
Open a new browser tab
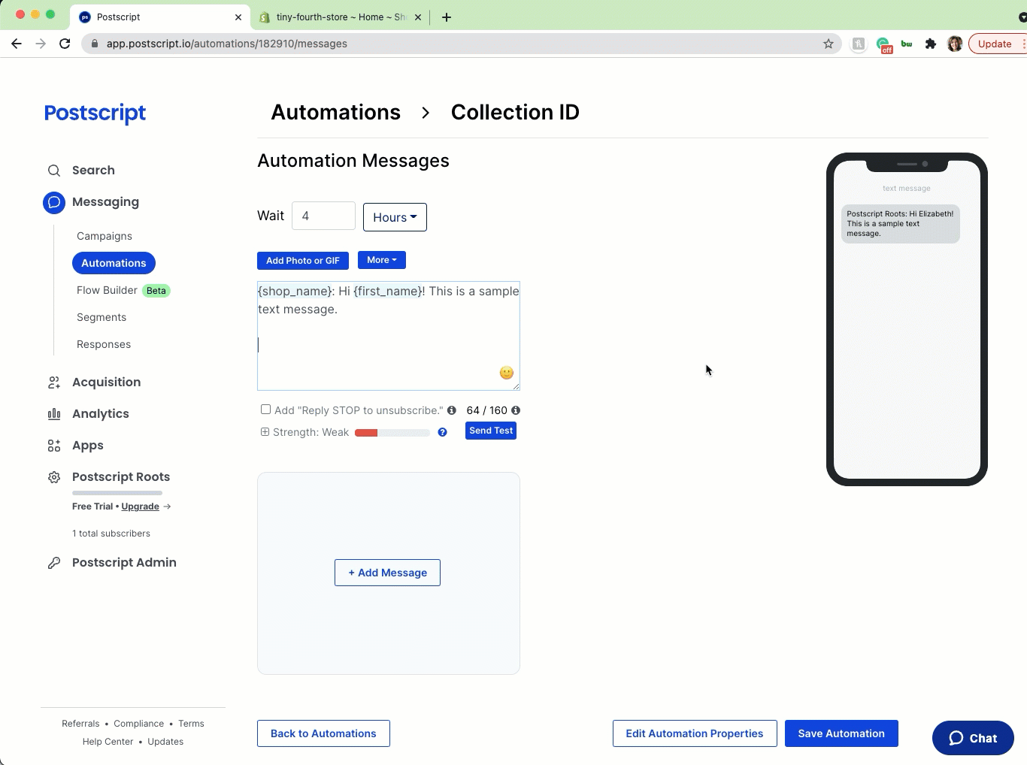coord(447,17)
